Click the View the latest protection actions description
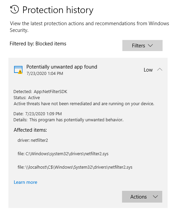Screen dimensions: 177x213 point(90,27)
